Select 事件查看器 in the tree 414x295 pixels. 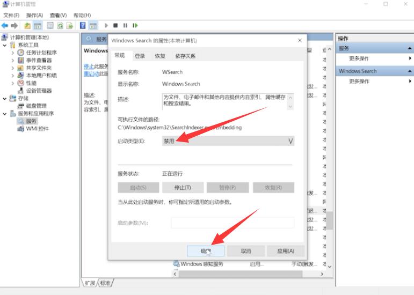(39, 60)
